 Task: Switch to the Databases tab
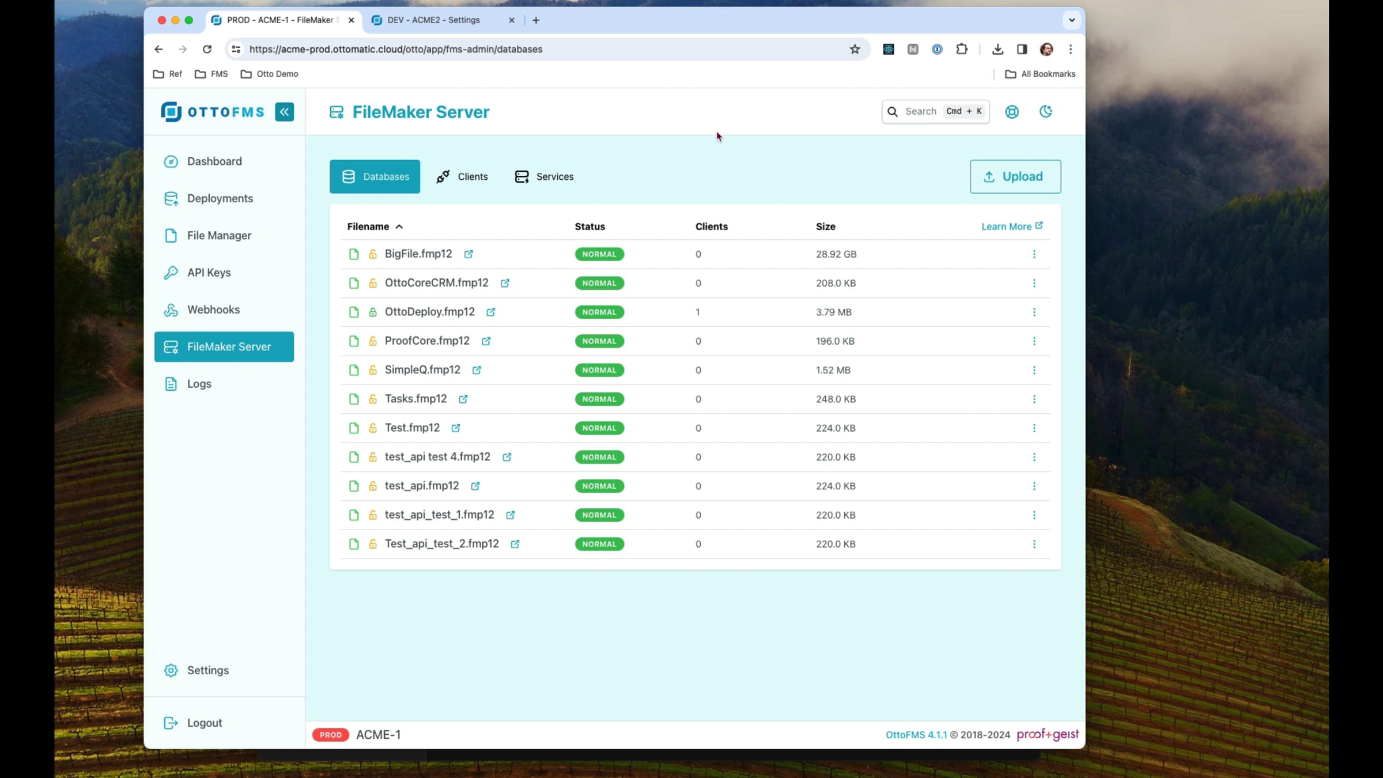(x=375, y=176)
